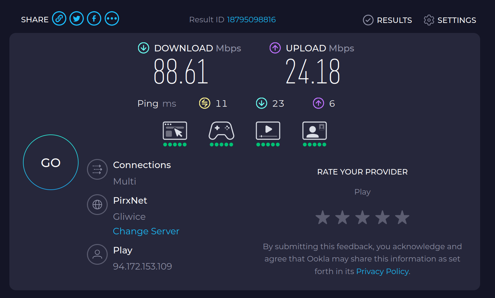Share result on Twitter
This screenshot has height=298, width=495.
coord(77,19)
